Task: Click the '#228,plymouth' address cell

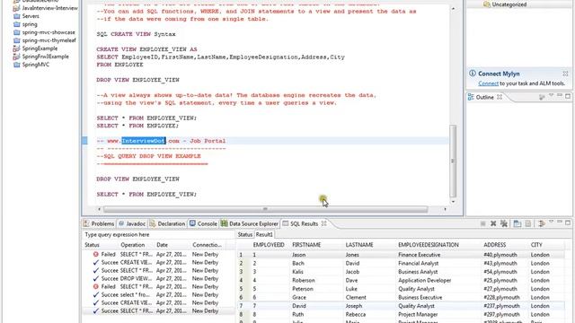Action: tap(501, 297)
